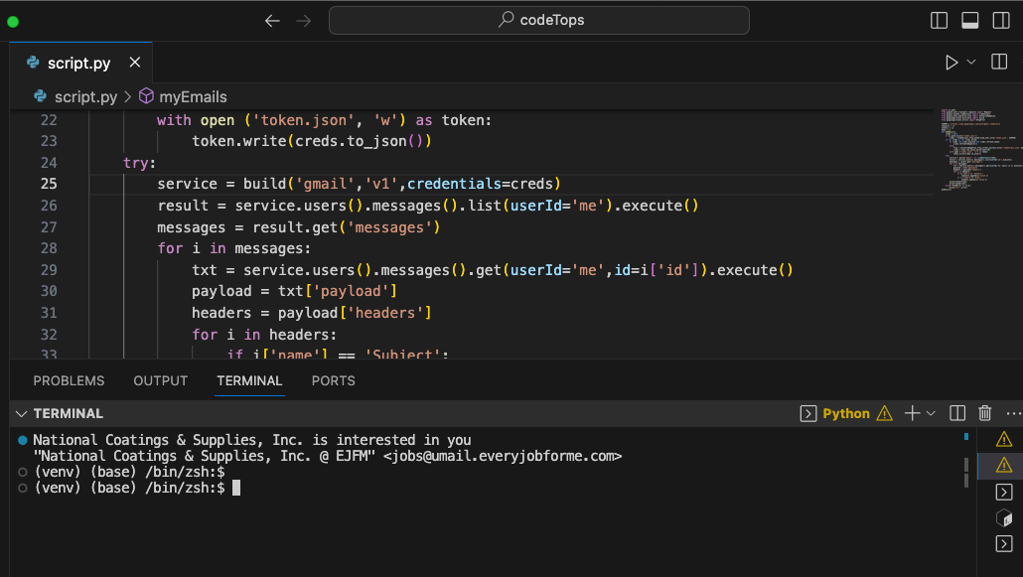Run the Python file with play icon
This screenshot has height=577, width=1023.
(951, 62)
